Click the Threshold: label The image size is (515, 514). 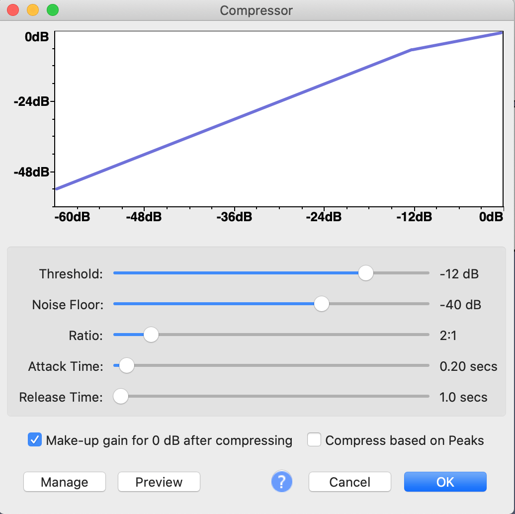click(71, 274)
